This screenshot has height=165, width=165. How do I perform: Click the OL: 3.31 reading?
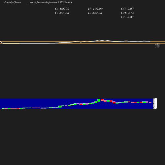[127, 17]
